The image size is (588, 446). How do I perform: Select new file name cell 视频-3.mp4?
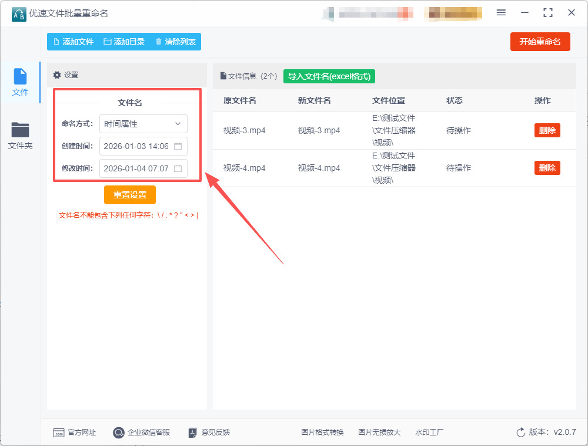(x=319, y=131)
